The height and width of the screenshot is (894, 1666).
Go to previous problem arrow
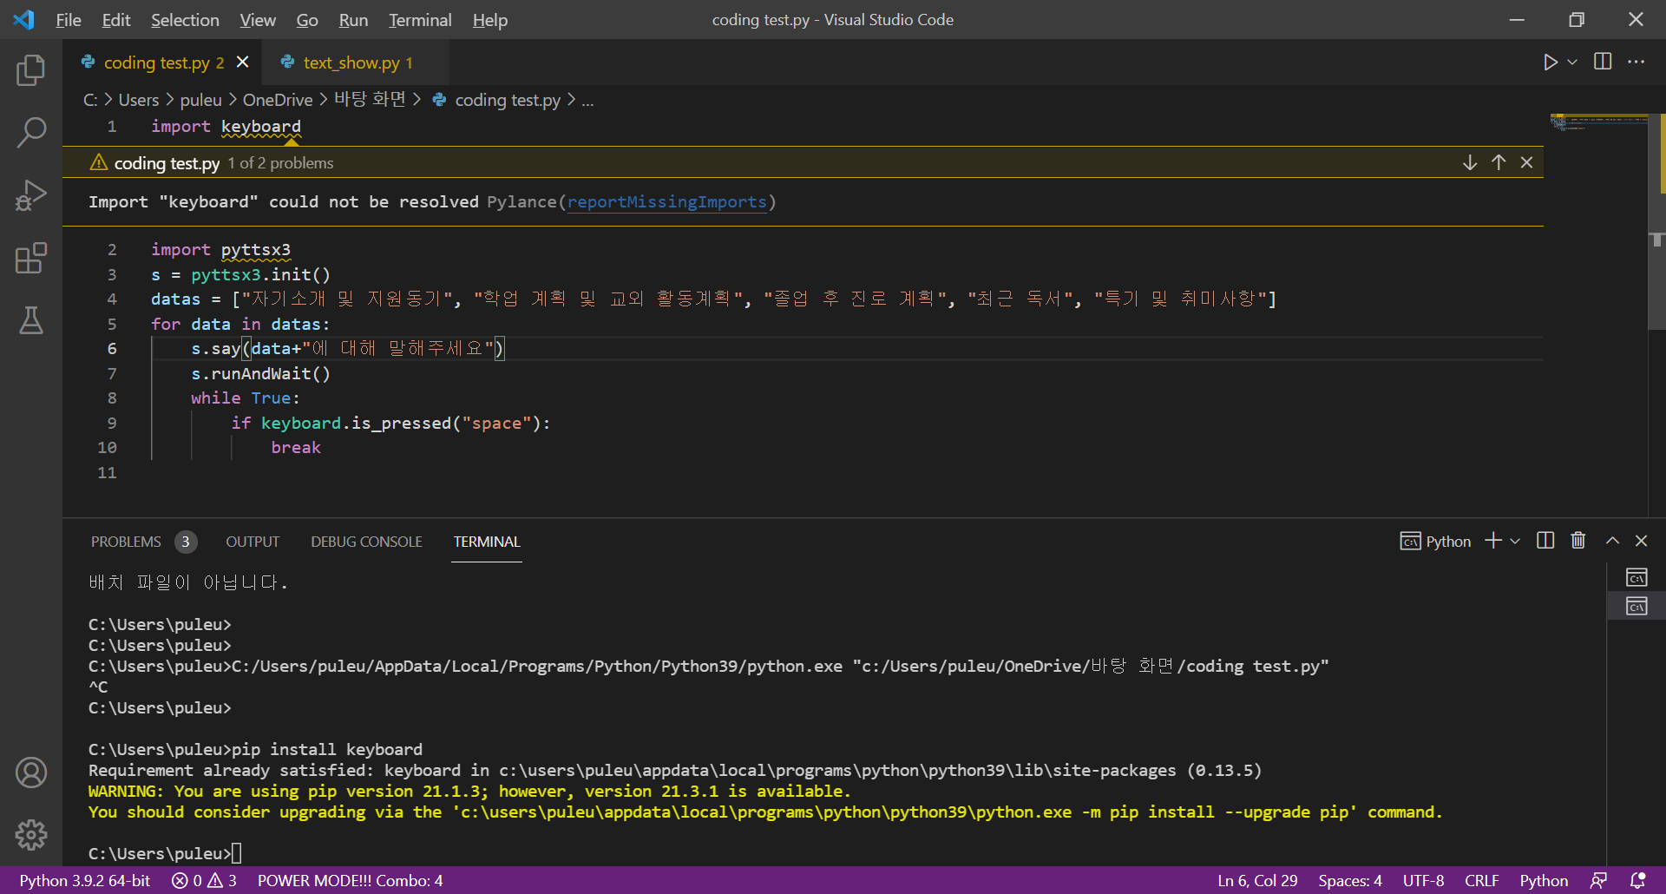point(1499,162)
